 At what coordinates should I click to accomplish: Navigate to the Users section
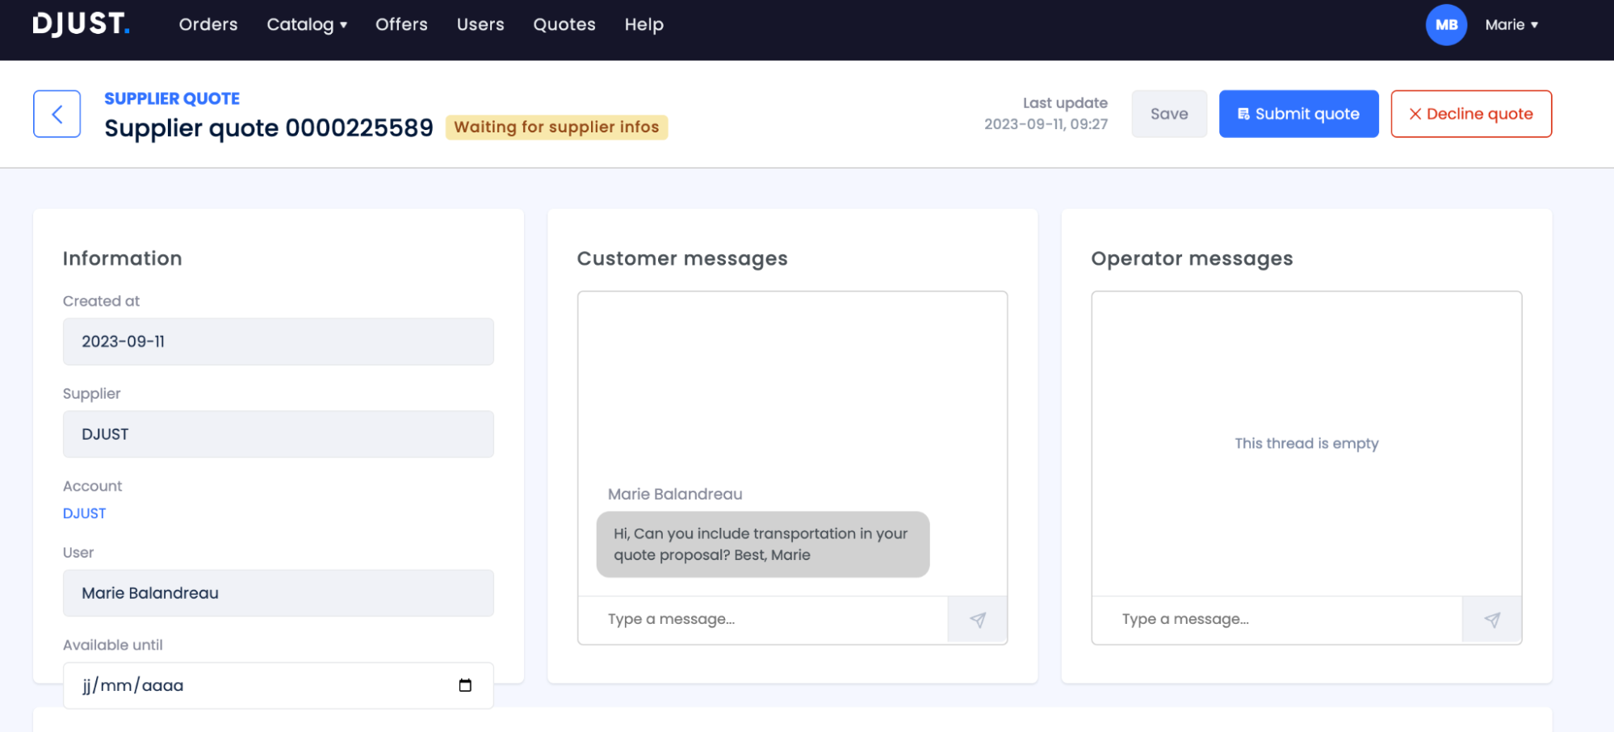coord(480,25)
